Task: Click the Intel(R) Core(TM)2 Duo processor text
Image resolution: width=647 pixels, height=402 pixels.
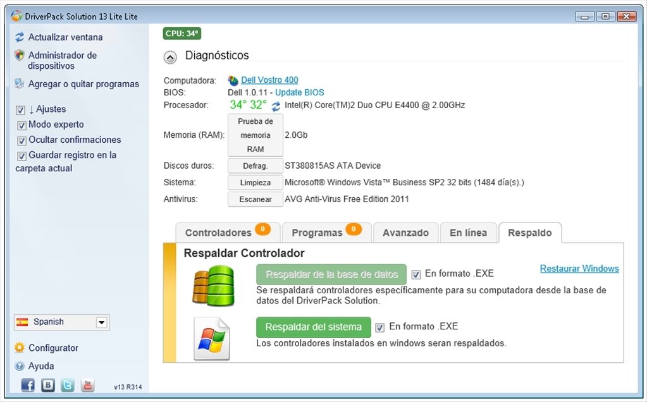Action: point(374,105)
